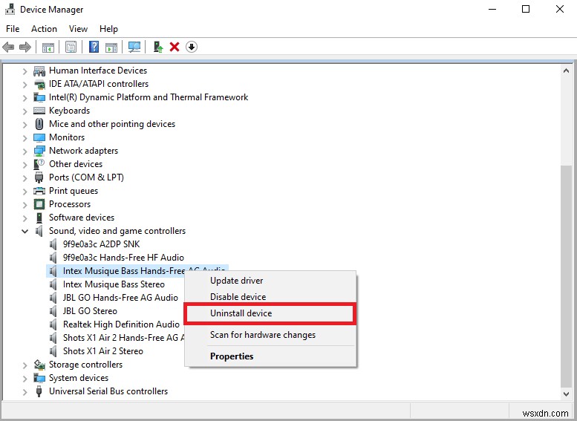577x421 pixels.
Task: Expand Universal Serial Bus controllers node
Action: tap(25, 392)
